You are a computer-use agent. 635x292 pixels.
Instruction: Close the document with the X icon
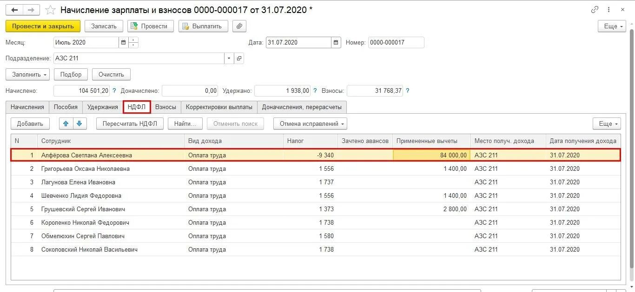[623, 10]
